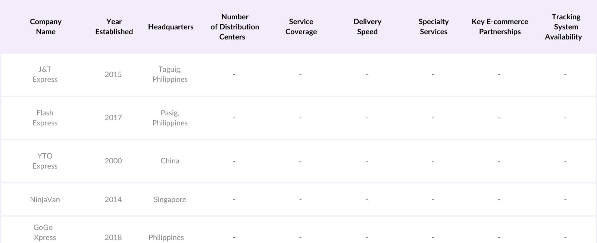Click the Service Coverage column header
Viewport: 597px width, 243px height.
[x=301, y=27]
